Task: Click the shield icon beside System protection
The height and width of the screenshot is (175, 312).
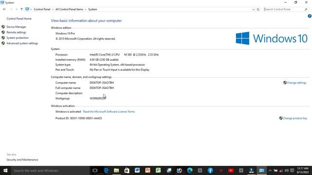Action: click(x=3, y=38)
